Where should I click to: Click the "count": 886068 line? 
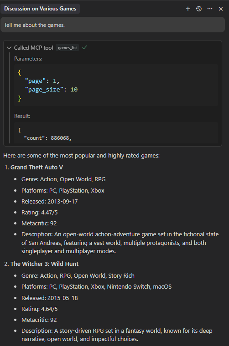click(x=48, y=138)
